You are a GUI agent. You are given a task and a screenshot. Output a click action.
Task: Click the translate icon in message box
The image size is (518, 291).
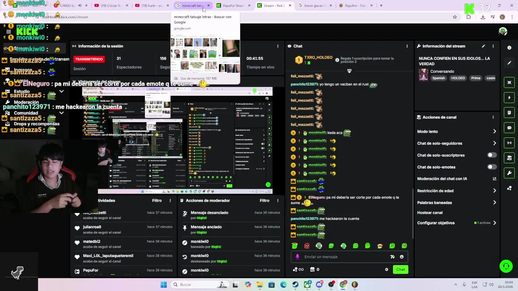[x=392, y=257]
